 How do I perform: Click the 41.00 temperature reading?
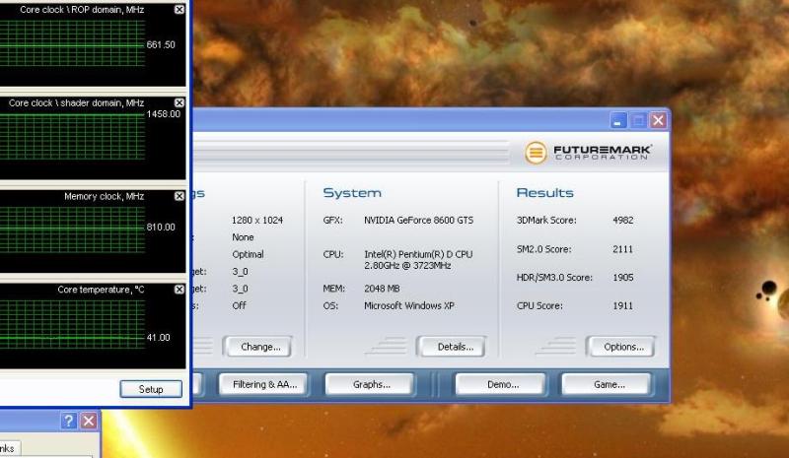pos(158,338)
